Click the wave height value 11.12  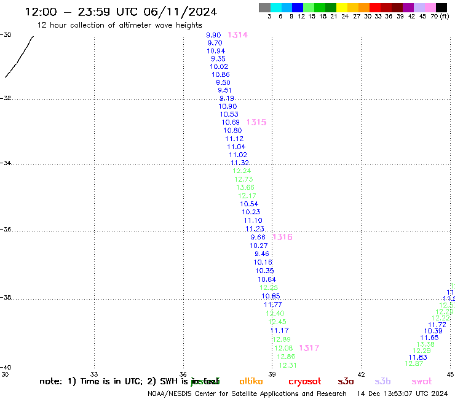click(234, 139)
